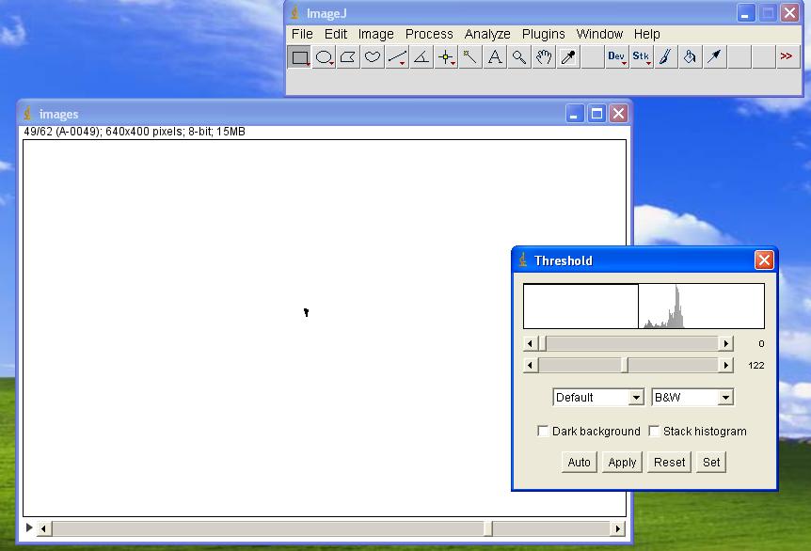Select the Point tool

[446, 56]
